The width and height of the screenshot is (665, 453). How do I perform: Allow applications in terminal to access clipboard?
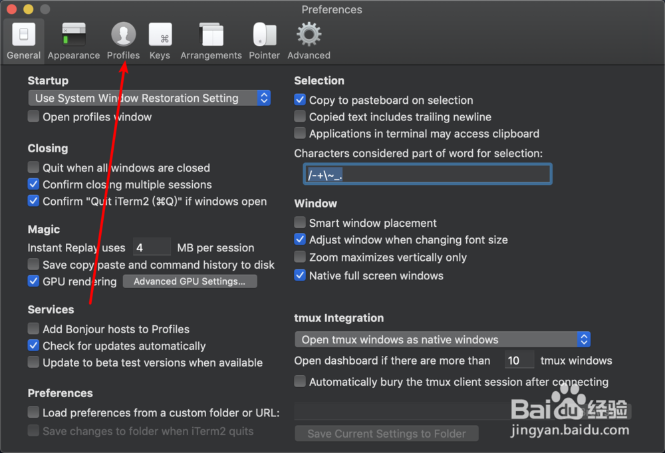point(300,133)
